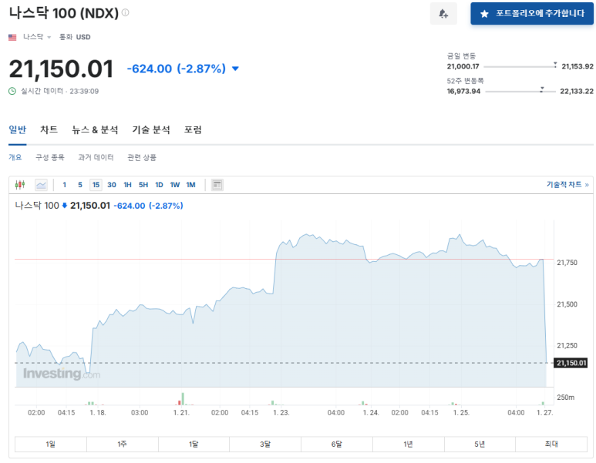Select the 최대 time range

[551, 444]
